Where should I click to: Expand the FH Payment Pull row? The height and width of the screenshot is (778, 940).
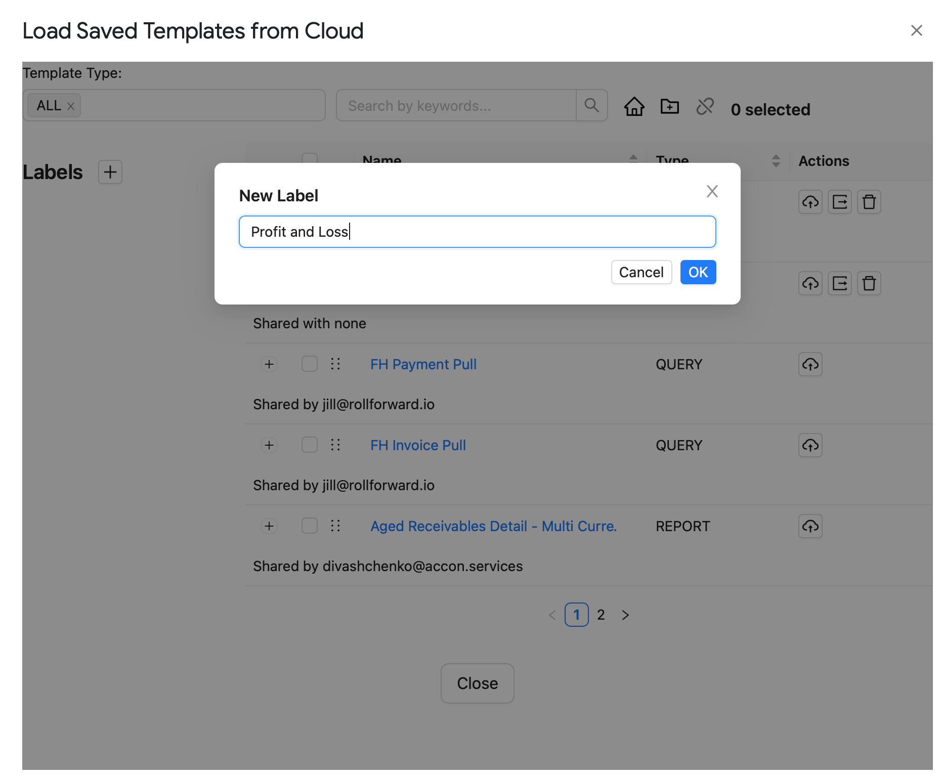tap(269, 364)
